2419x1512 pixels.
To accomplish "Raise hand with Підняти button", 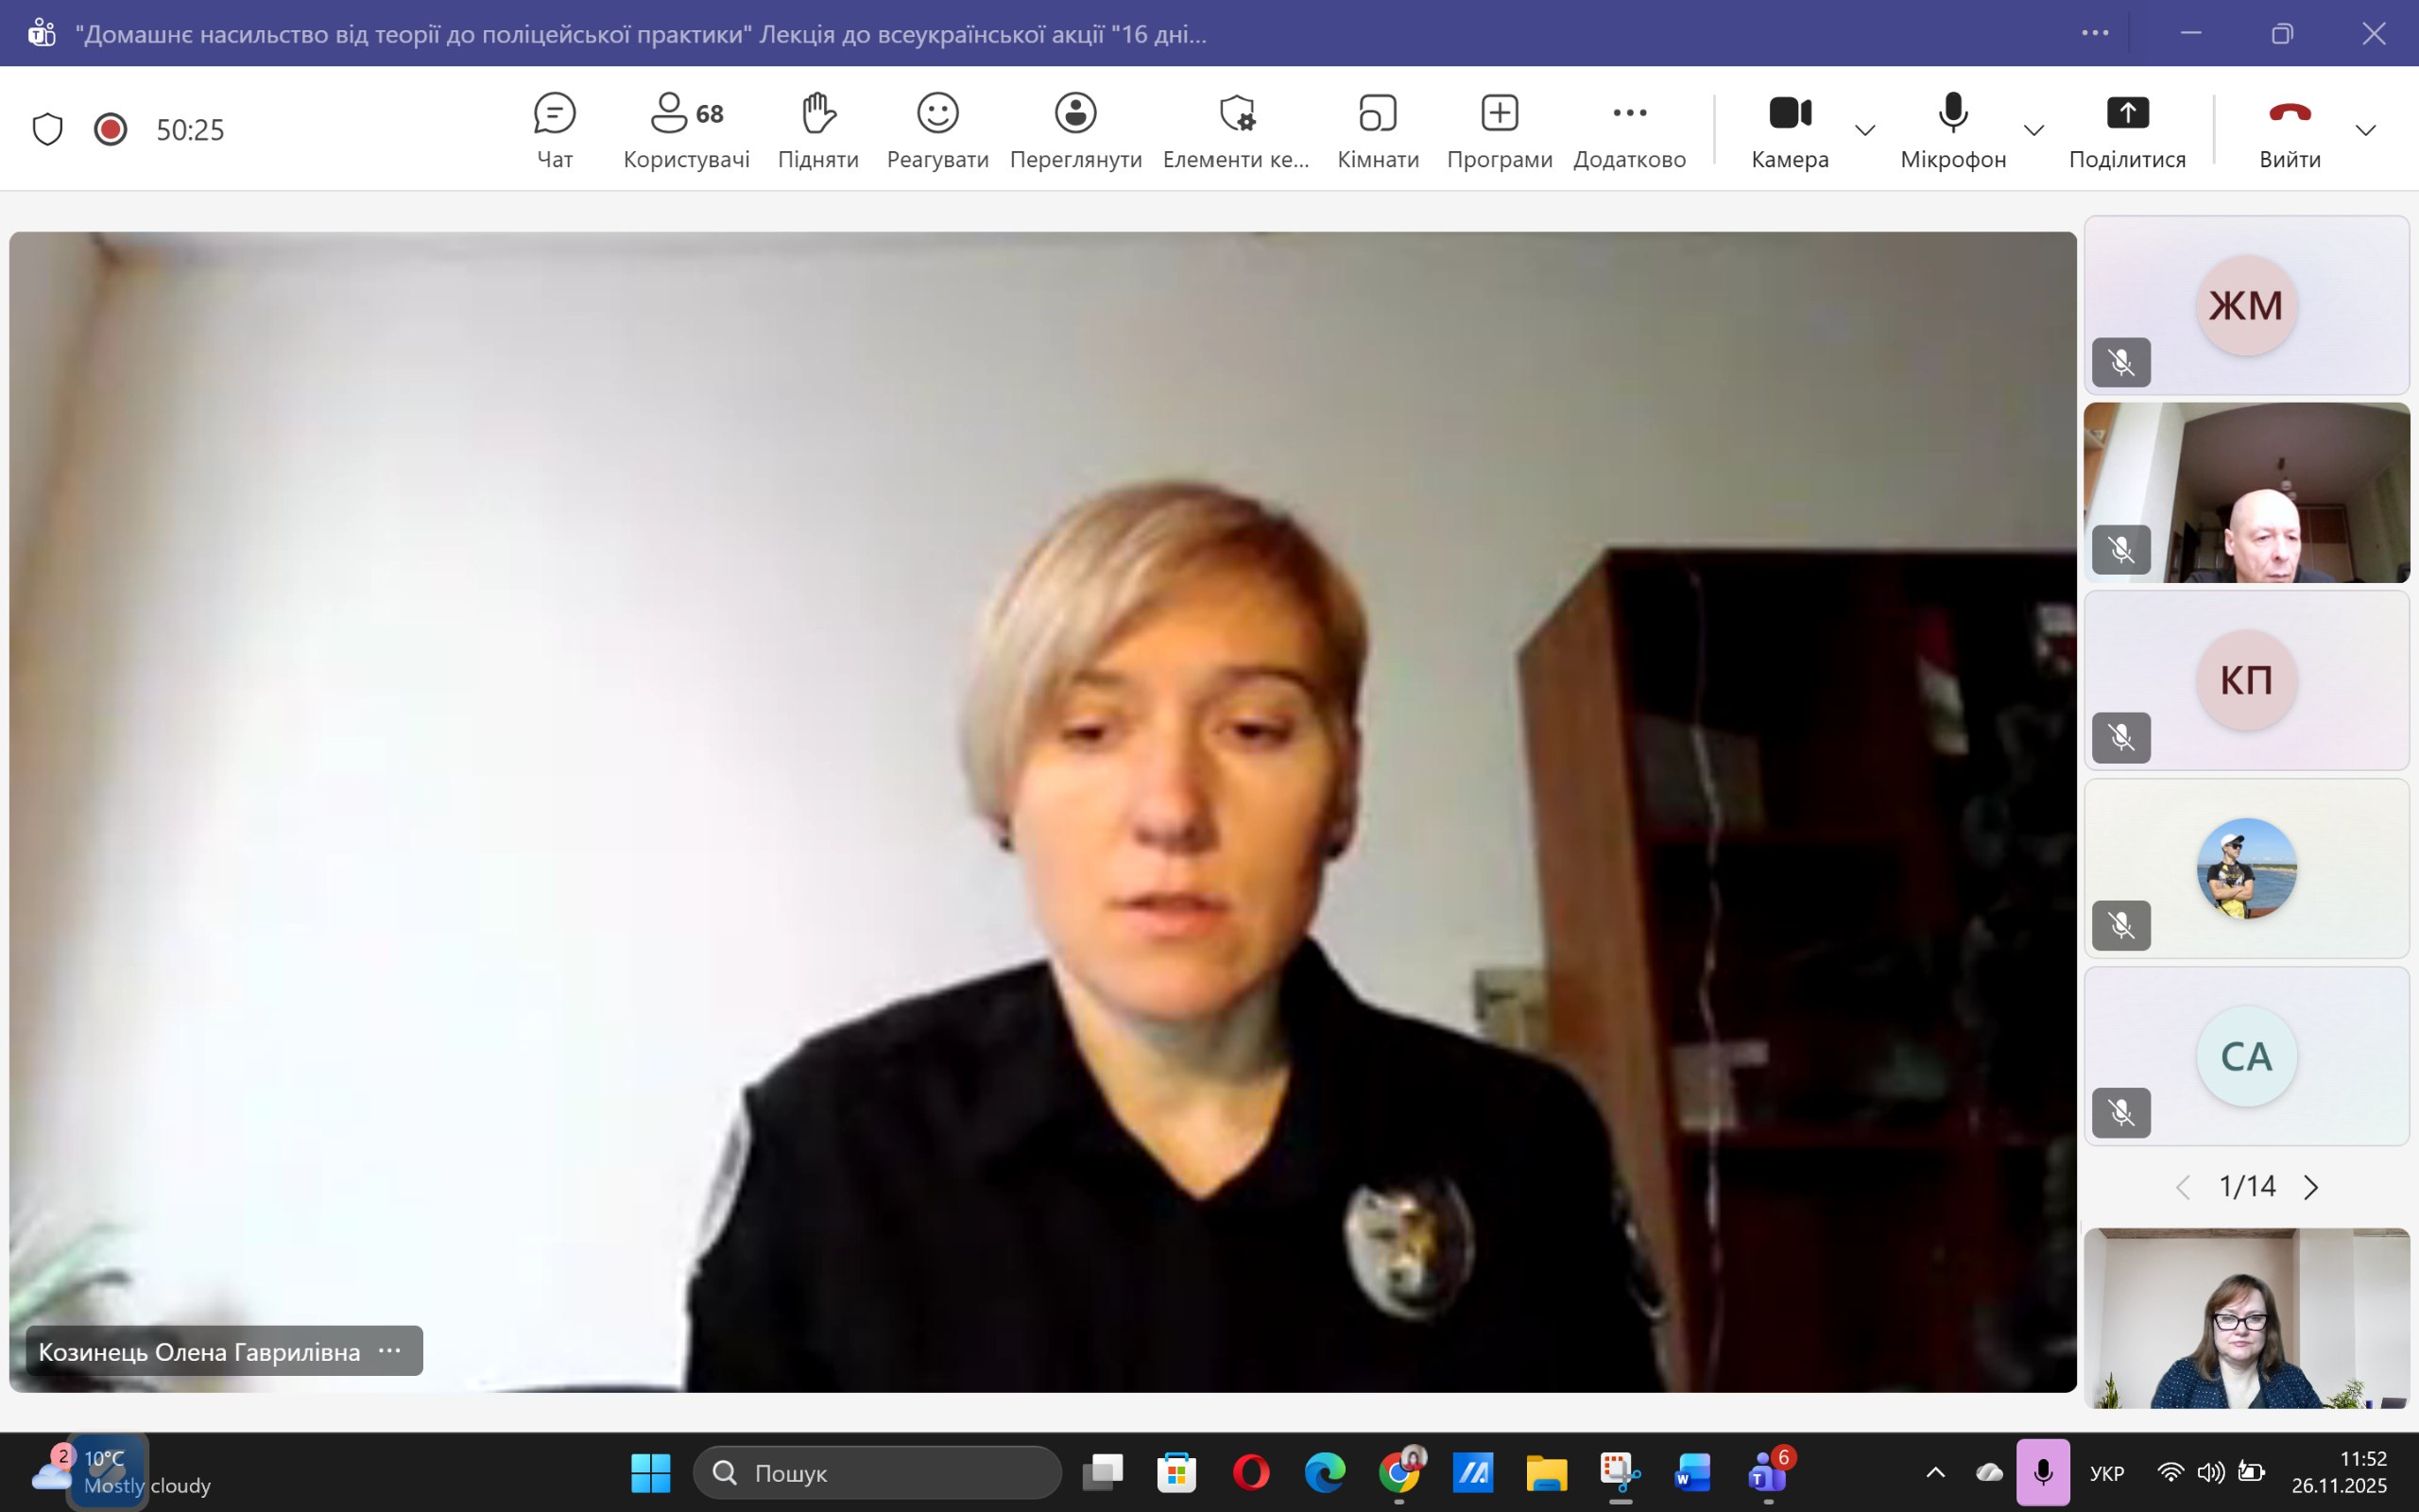I will pyautogui.click(x=817, y=130).
